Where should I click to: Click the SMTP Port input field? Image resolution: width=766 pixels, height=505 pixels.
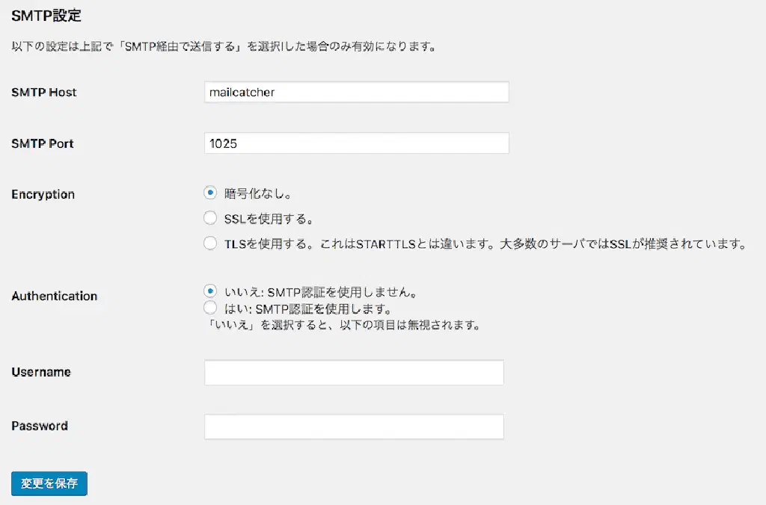pos(356,143)
